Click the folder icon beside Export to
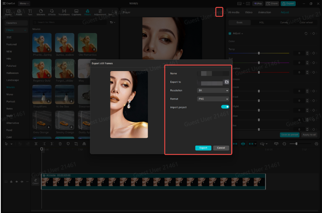The image size is (322, 213). tap(226, 82)
